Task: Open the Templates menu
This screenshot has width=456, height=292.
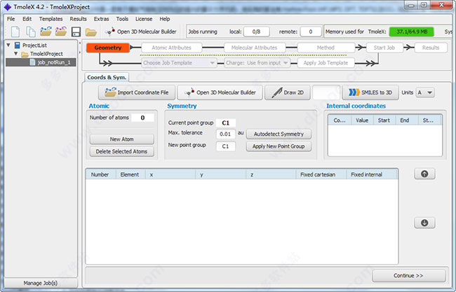Action: coord(51,18)
